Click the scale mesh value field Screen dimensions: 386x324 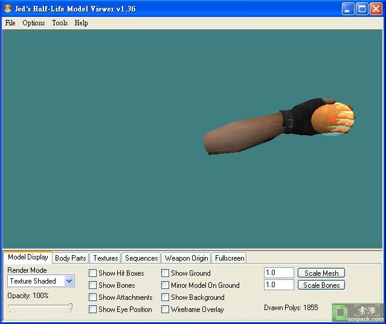point(278,273)
